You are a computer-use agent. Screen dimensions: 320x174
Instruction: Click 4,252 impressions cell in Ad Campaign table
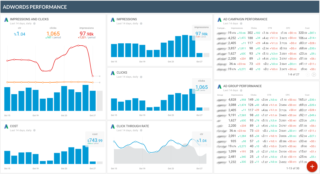(x=232, y=38)
